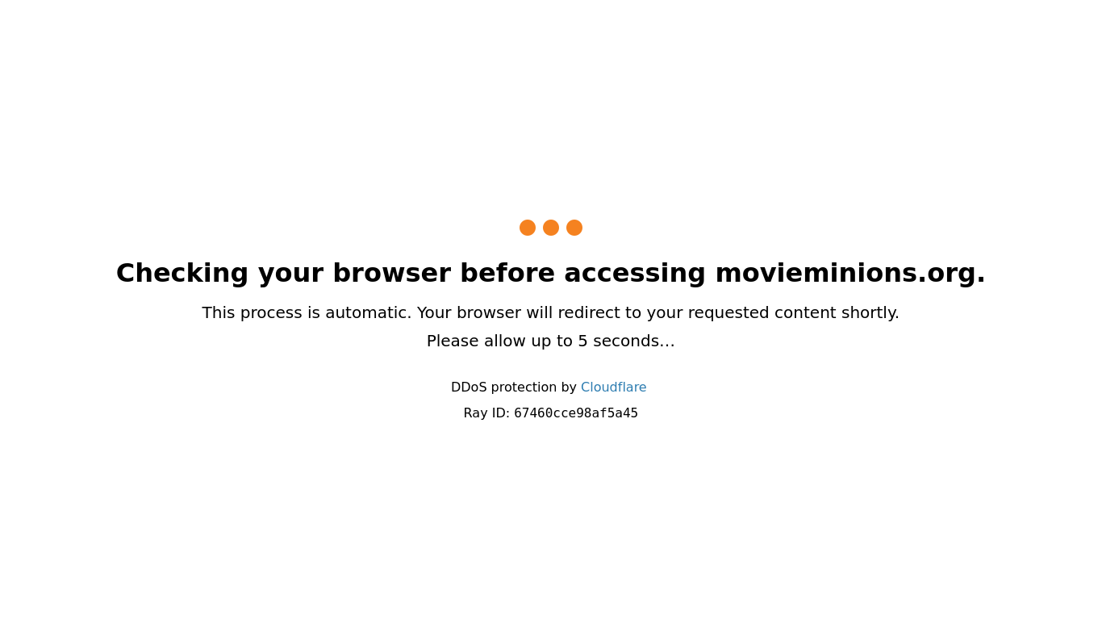
Task: Click 'This process is automatic.' sentence
Action: point(307,313)
